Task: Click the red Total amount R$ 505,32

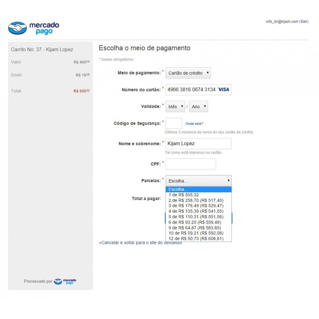Action: pyautogui.click(x=81, y=91)
